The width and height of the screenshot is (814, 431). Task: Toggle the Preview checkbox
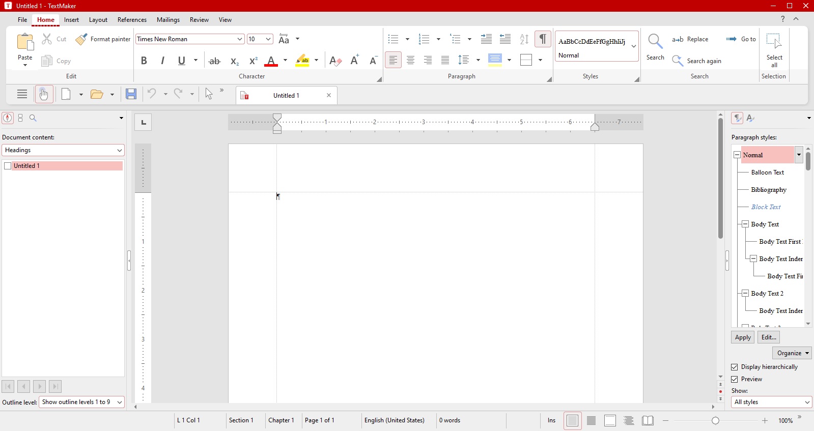[x=735, y=379]
